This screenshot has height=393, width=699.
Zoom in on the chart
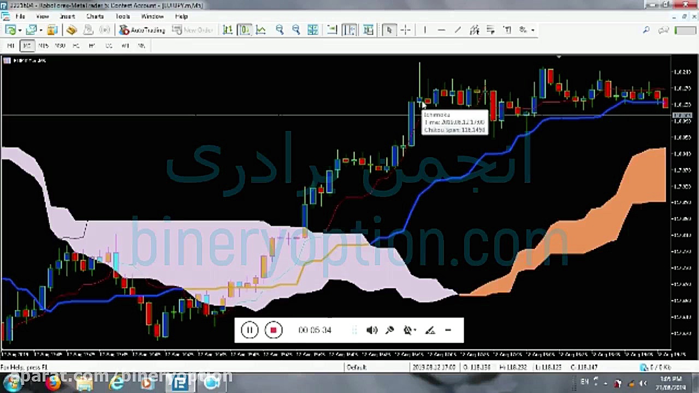(x=280, y=30)
